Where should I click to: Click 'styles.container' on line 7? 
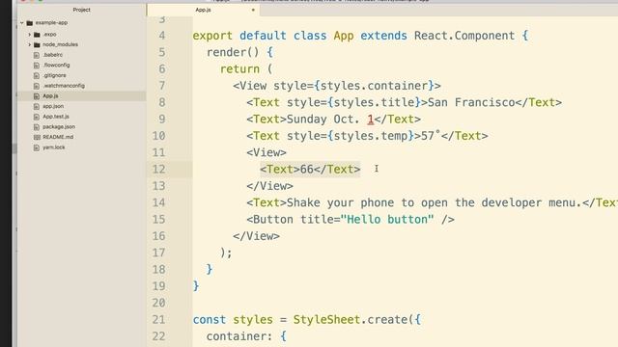tap(374, 86)
